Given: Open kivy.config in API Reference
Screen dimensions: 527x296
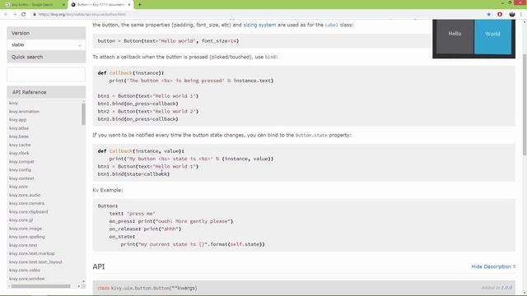Looking at the screenshot, I should click(20, 170).
